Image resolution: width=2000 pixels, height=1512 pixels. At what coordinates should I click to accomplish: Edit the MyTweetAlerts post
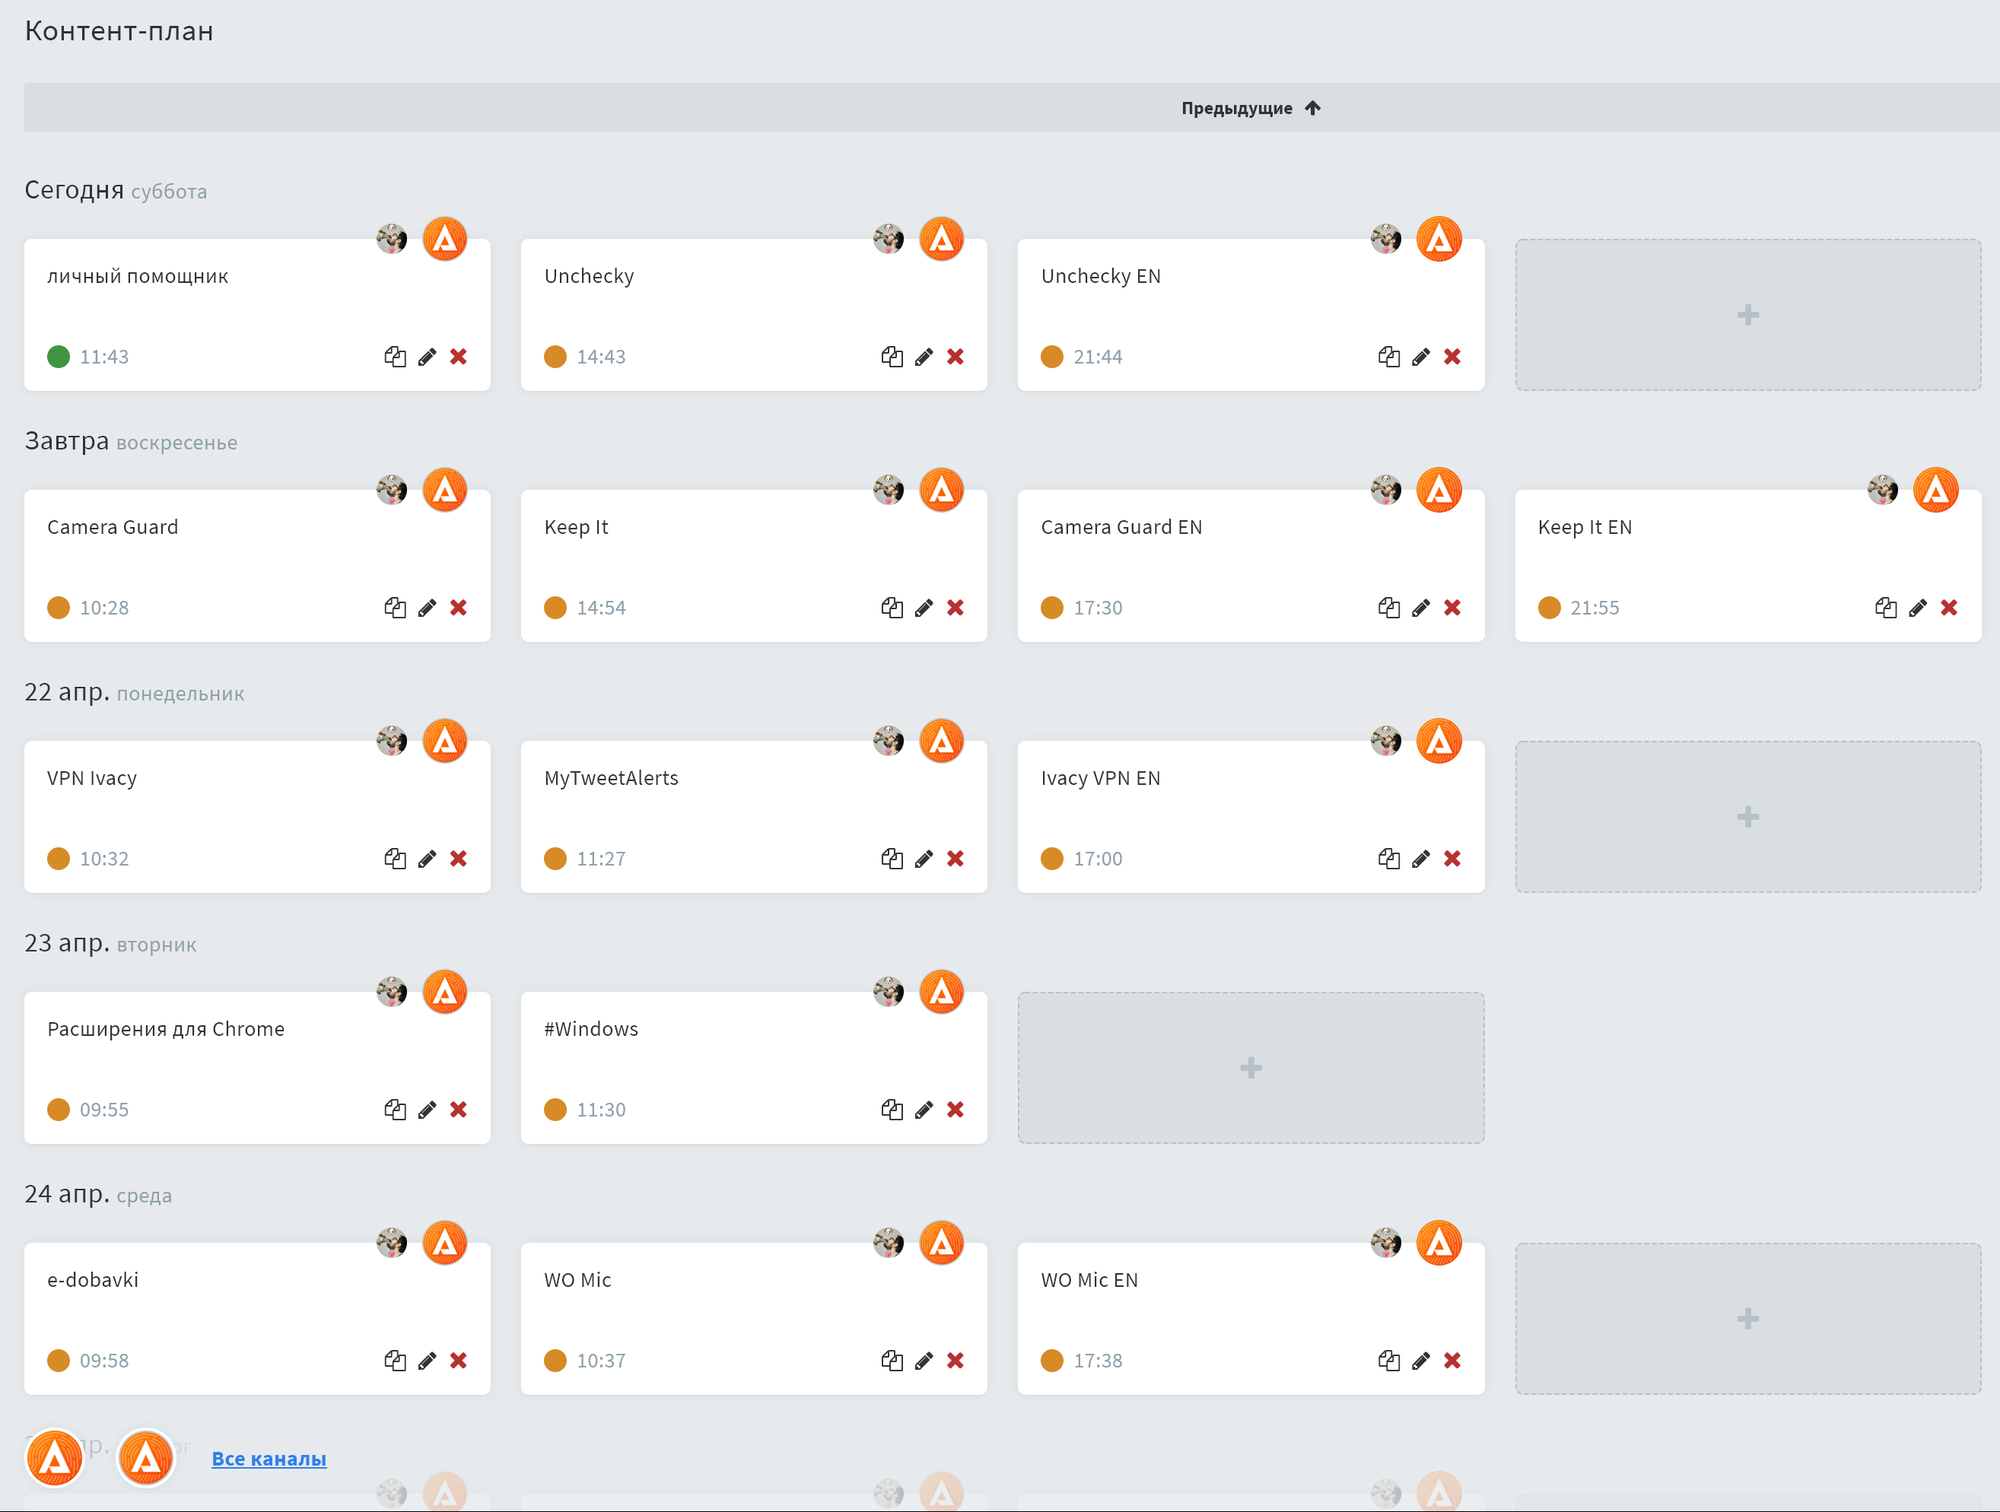coord(923,859)
